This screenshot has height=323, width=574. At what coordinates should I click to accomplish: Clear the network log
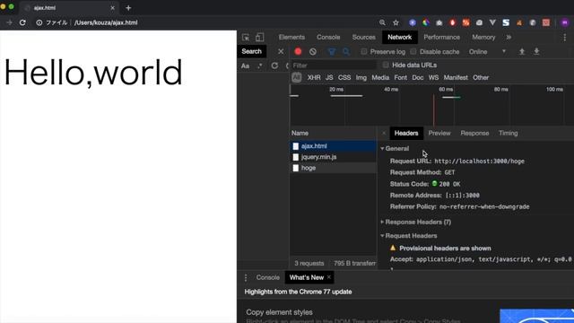(313, 52)
